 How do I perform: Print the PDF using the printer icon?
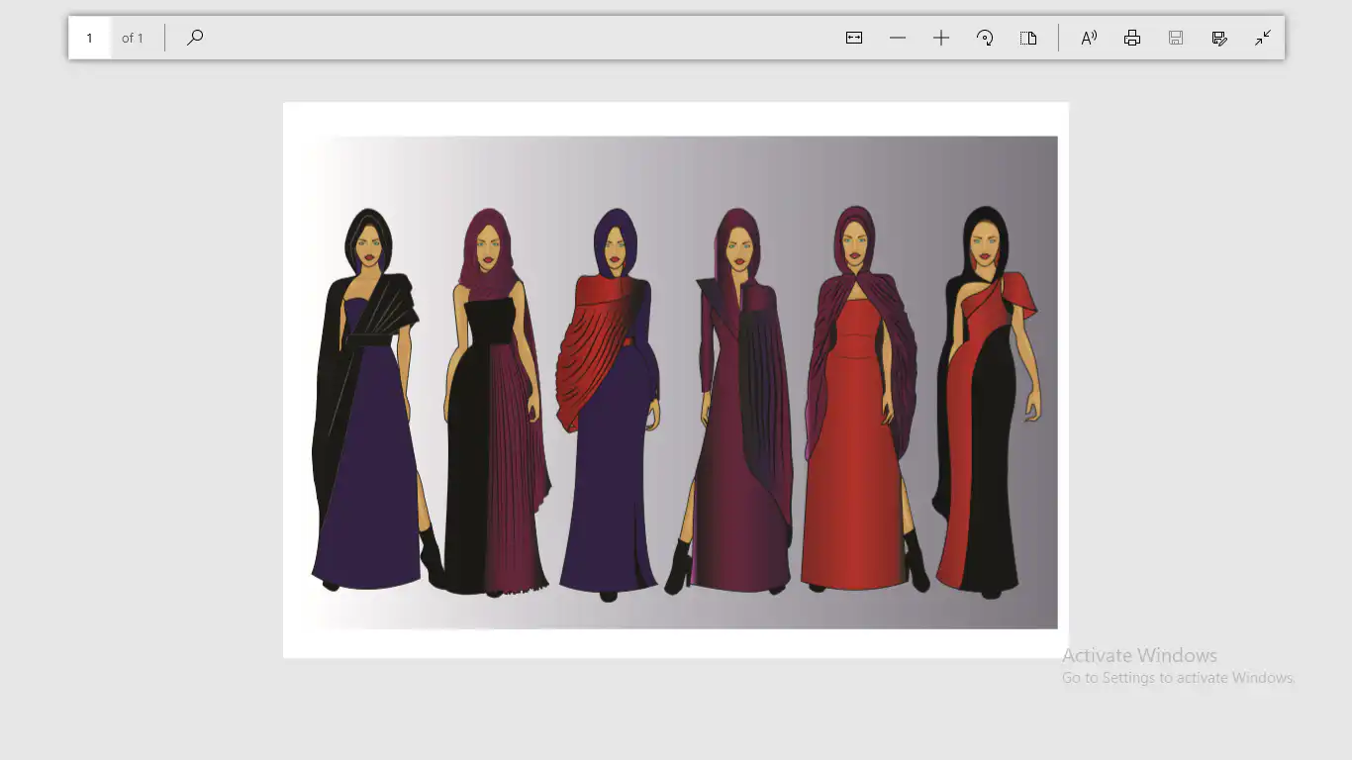(1132, 38)
